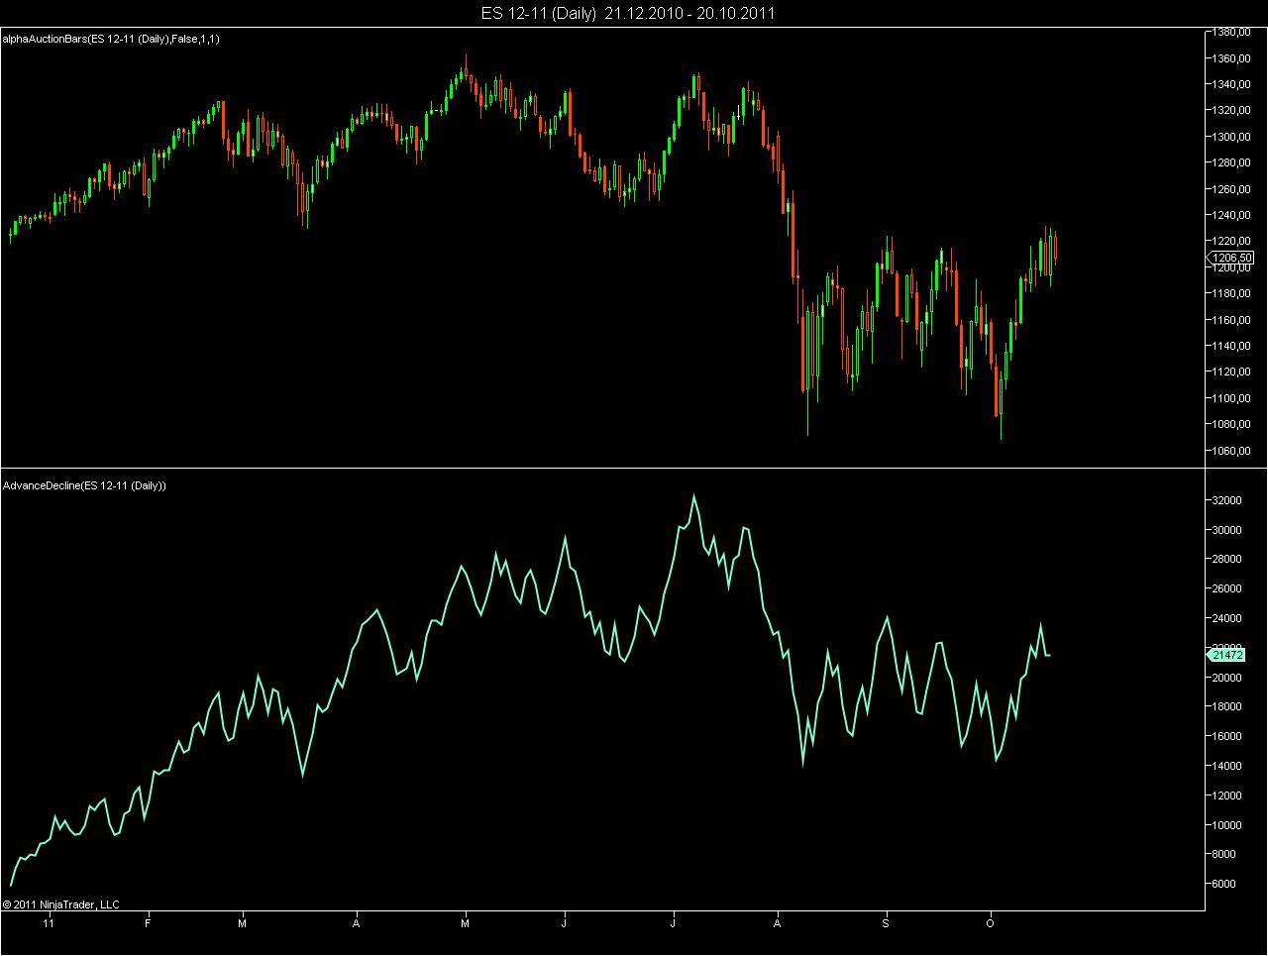Click the current price marker 1206,50
This screenshot has height=956, width=1268.
tap(1232, 257)
